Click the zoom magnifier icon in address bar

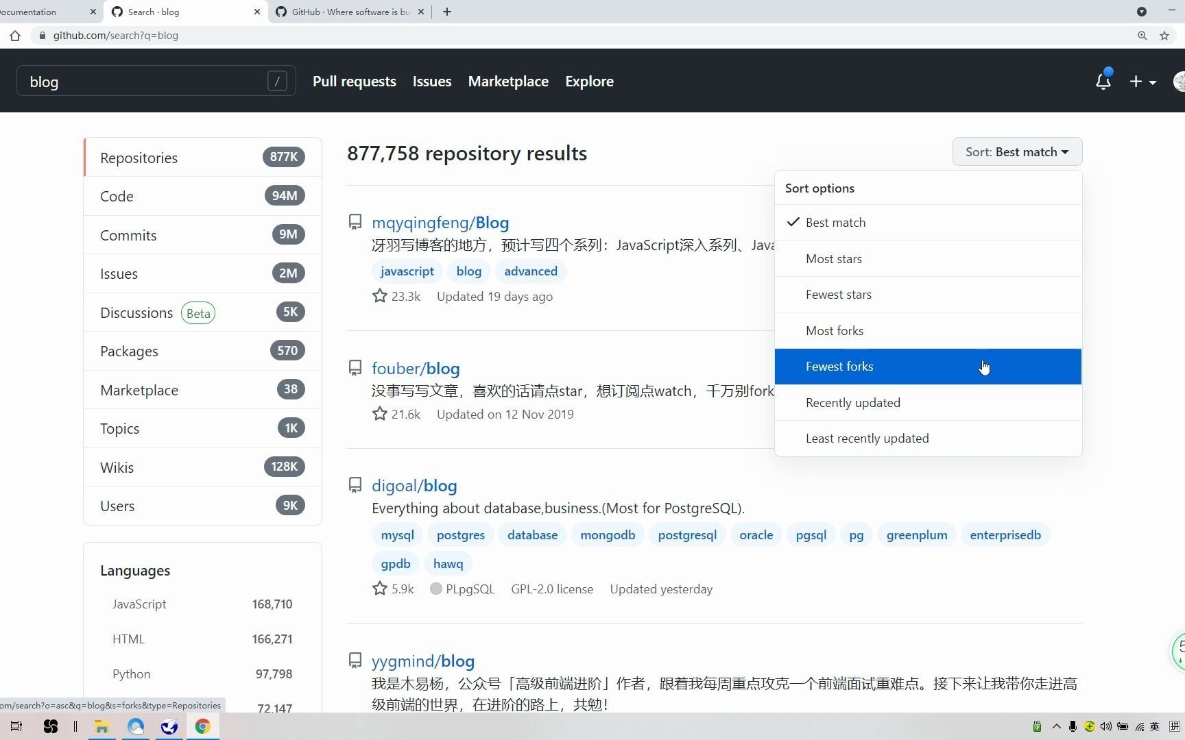point(1142,36)
